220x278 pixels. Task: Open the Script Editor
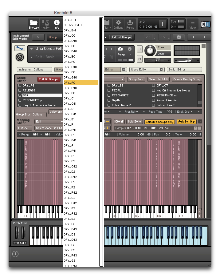[184, 70]
